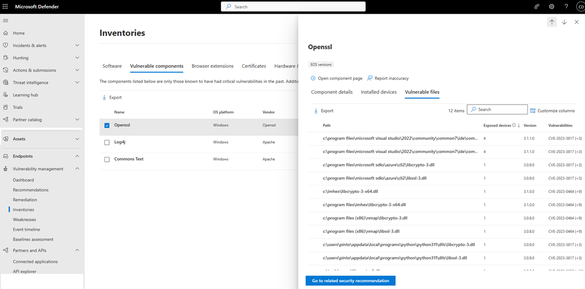Click the Vulnerability management icon
Screen dimensions: 585x289
[6, 169]
